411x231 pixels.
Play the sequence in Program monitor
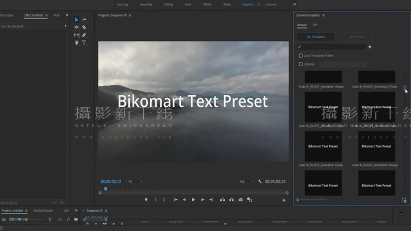pyautogui.click(x=193, y=200)
